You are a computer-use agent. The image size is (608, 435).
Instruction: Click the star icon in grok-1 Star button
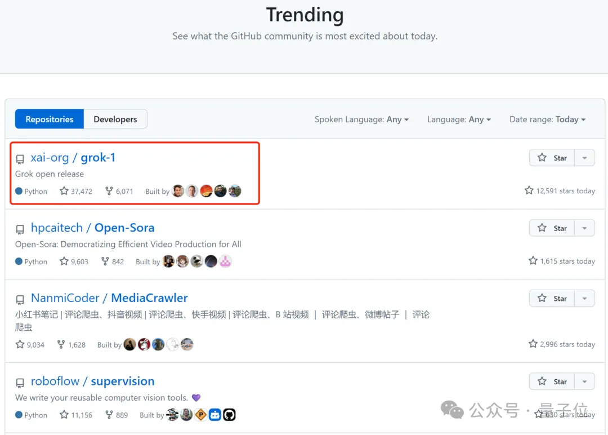coord(542,158)
